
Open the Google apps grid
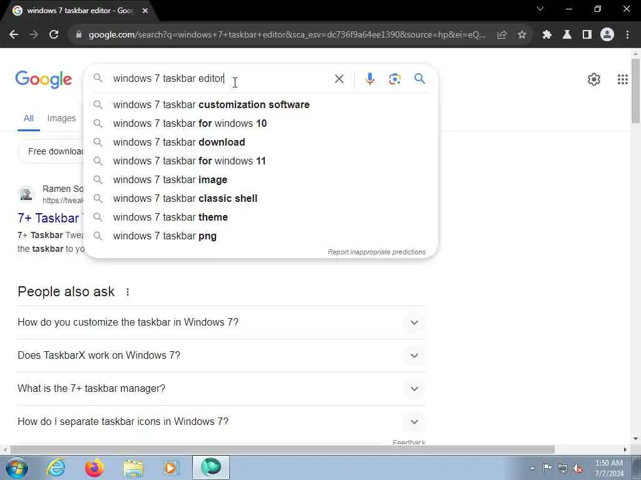pyautogui.click(x=622, y=79)
